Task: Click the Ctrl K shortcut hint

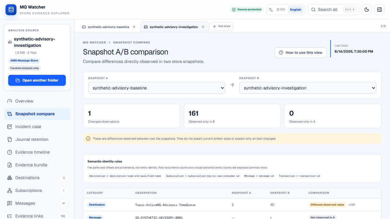Action: click(x=350, y=10)
